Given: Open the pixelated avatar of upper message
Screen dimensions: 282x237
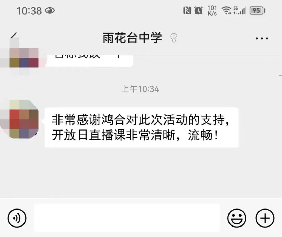Looking at the screenshot, I should [24, 58].
